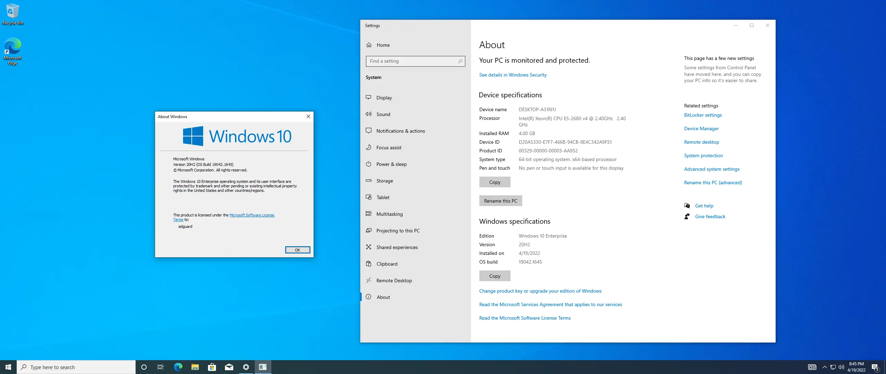Open the Device Manager link
The height and width of the screenshot is (374, 886).
click(701, 128)
